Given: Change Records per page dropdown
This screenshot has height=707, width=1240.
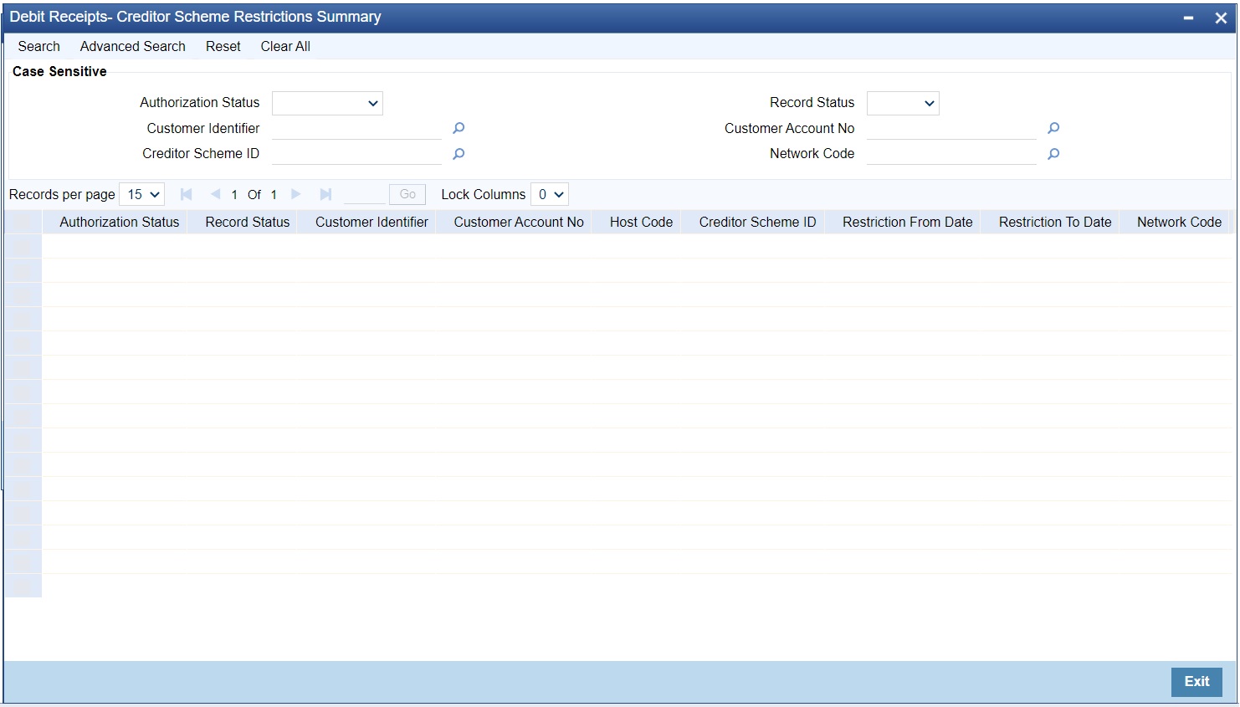Looking at the screenshot, I should 142,194.
